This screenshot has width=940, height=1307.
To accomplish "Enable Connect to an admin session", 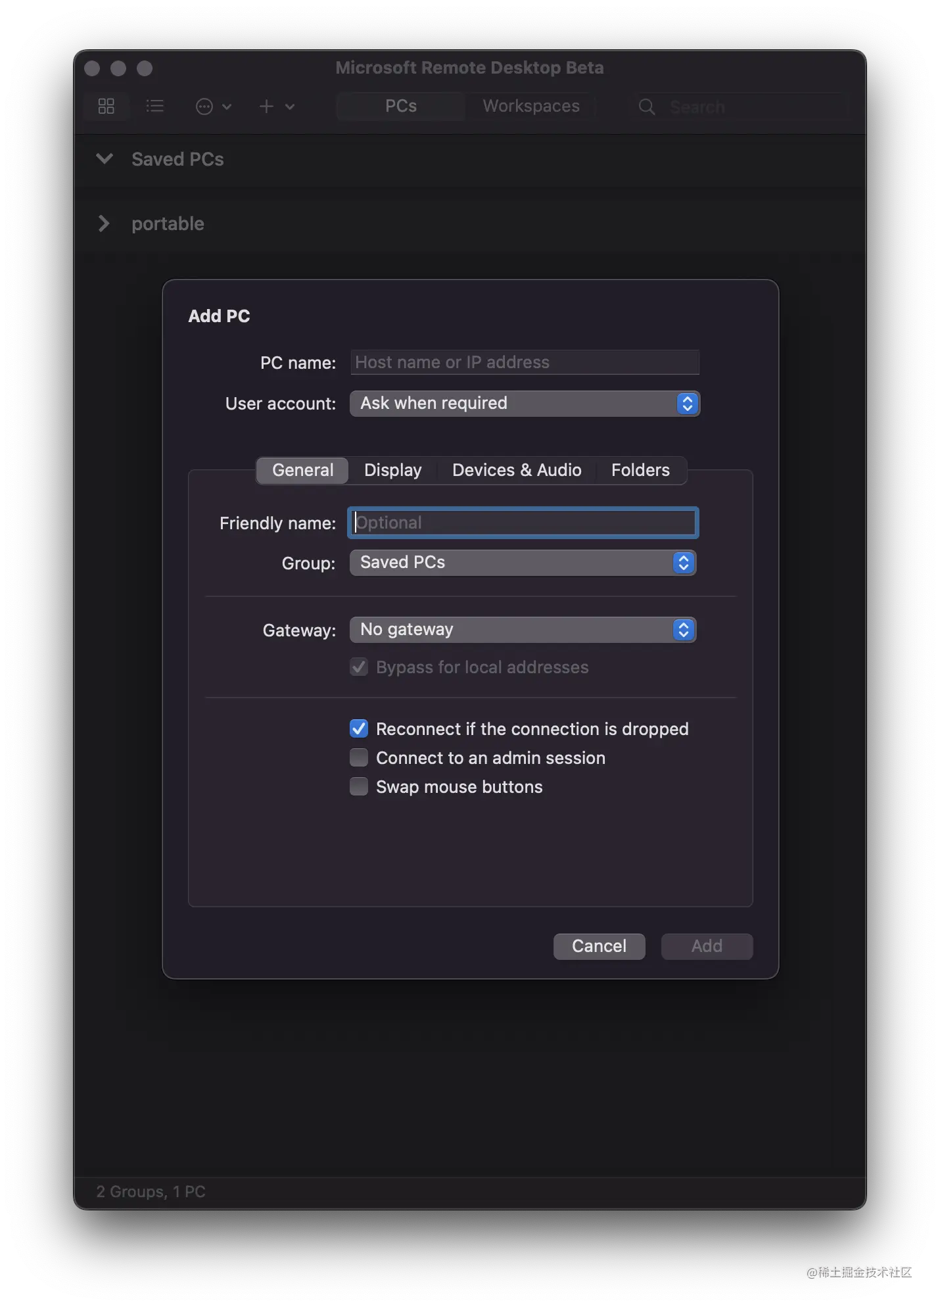I will 359,757.
